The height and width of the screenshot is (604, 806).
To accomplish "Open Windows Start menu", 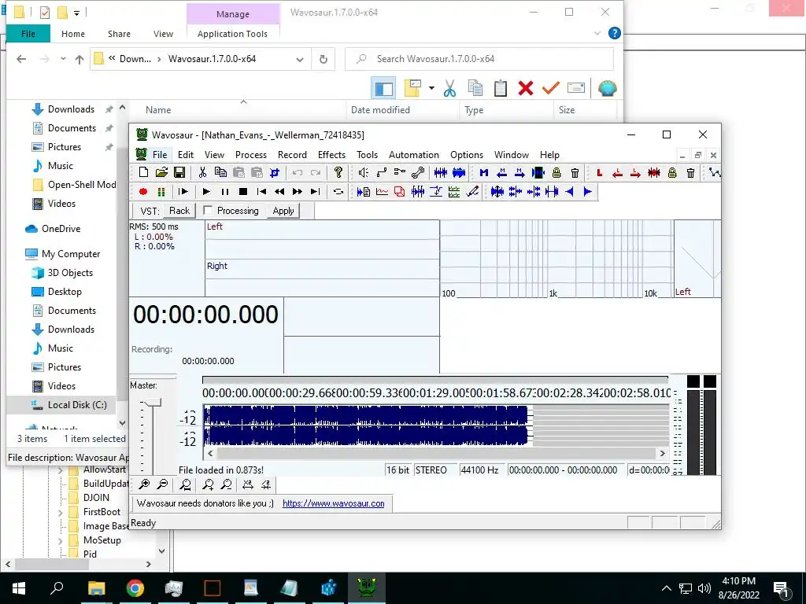I will coord(19,588).
